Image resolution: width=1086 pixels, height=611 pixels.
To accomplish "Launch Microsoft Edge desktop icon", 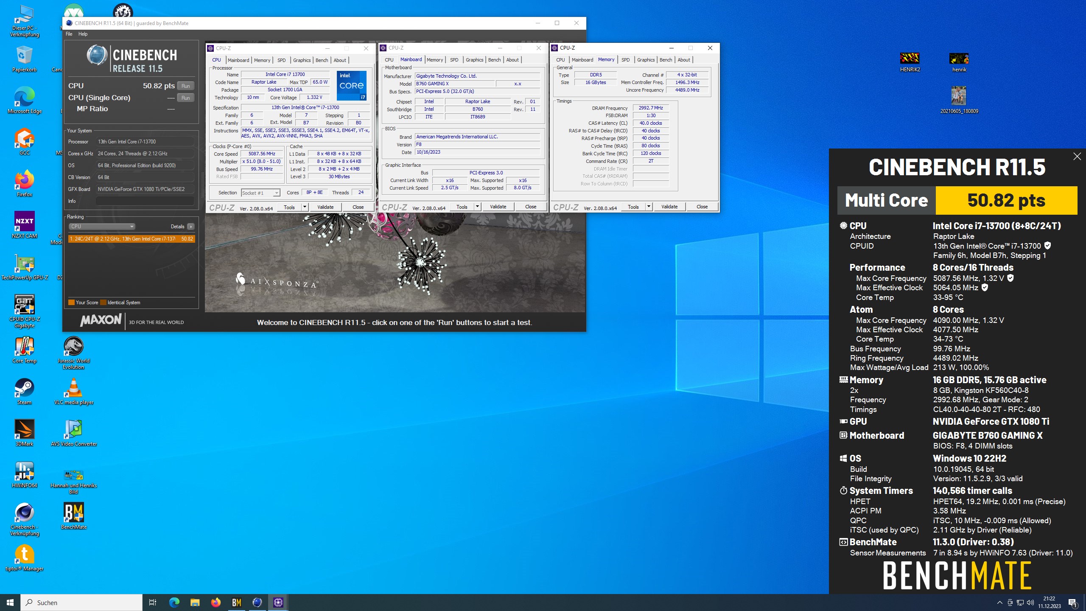I will click(24, 101).
